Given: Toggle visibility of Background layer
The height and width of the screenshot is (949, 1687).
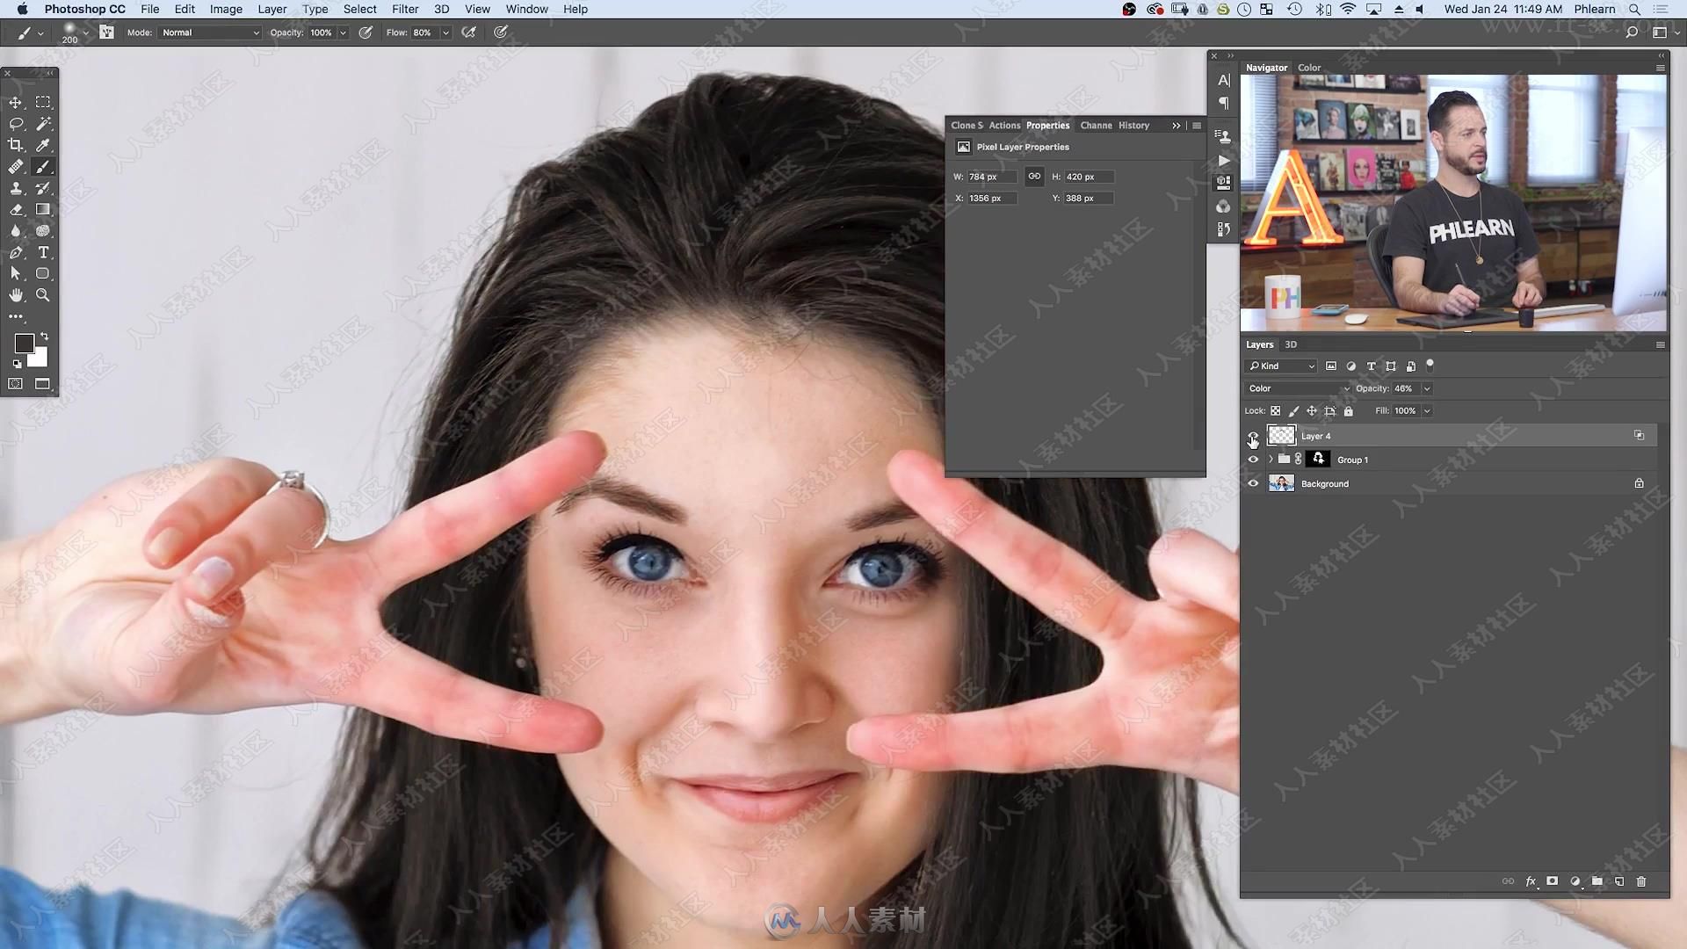Looking at the screenshot, I should [x=1252, y=483].
